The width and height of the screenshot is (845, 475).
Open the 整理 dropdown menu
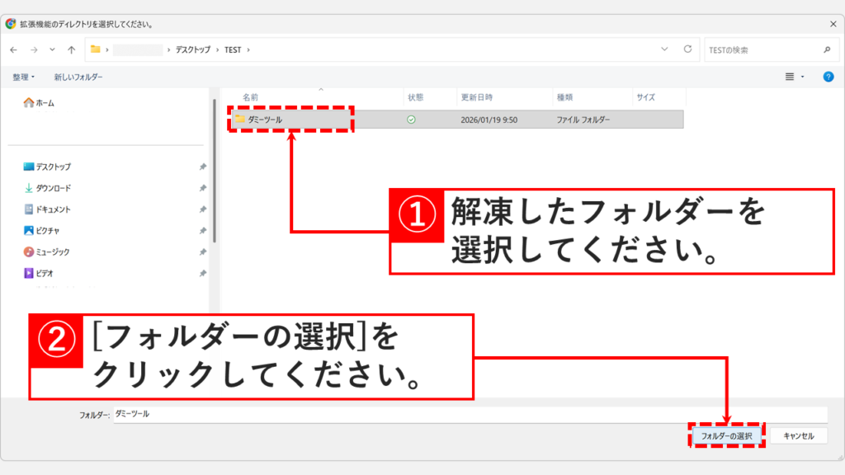[x=21, y=75]
